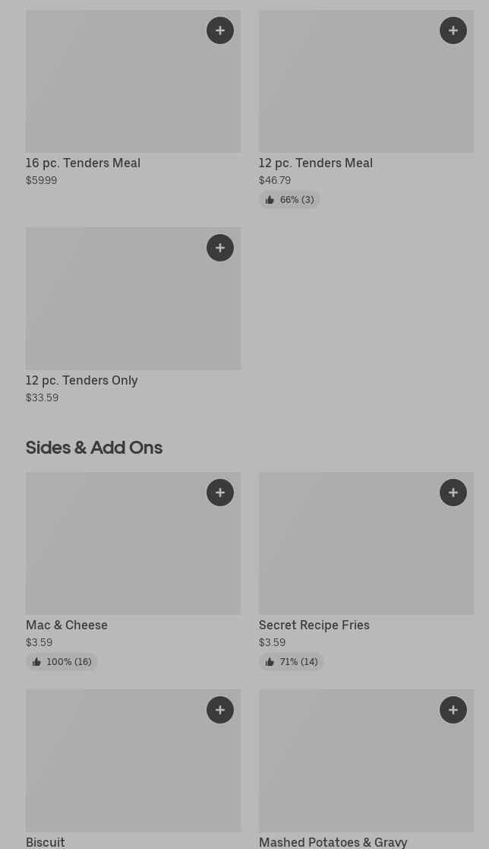Image resolution: width=489 pixels, height=849 pixels.
Task: Add Biscuit to cart
Action: coord(220,710)
